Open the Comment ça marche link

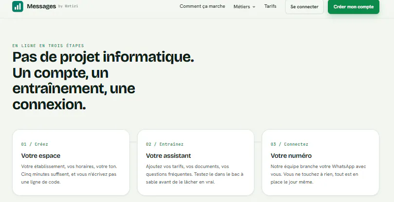(202, 6)
